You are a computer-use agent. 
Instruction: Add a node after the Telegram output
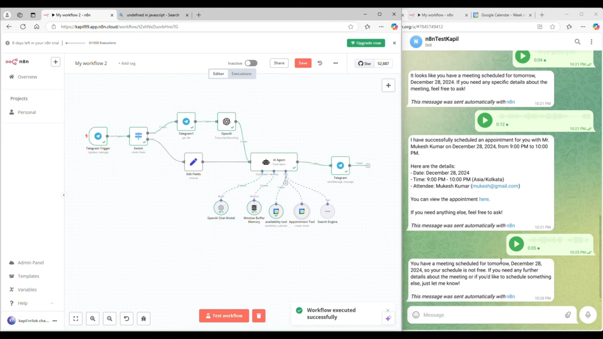click(x=368, y=166)
